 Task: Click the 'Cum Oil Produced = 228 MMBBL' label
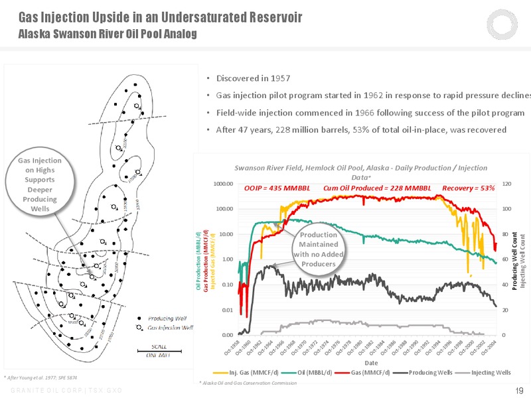[377, 188]
